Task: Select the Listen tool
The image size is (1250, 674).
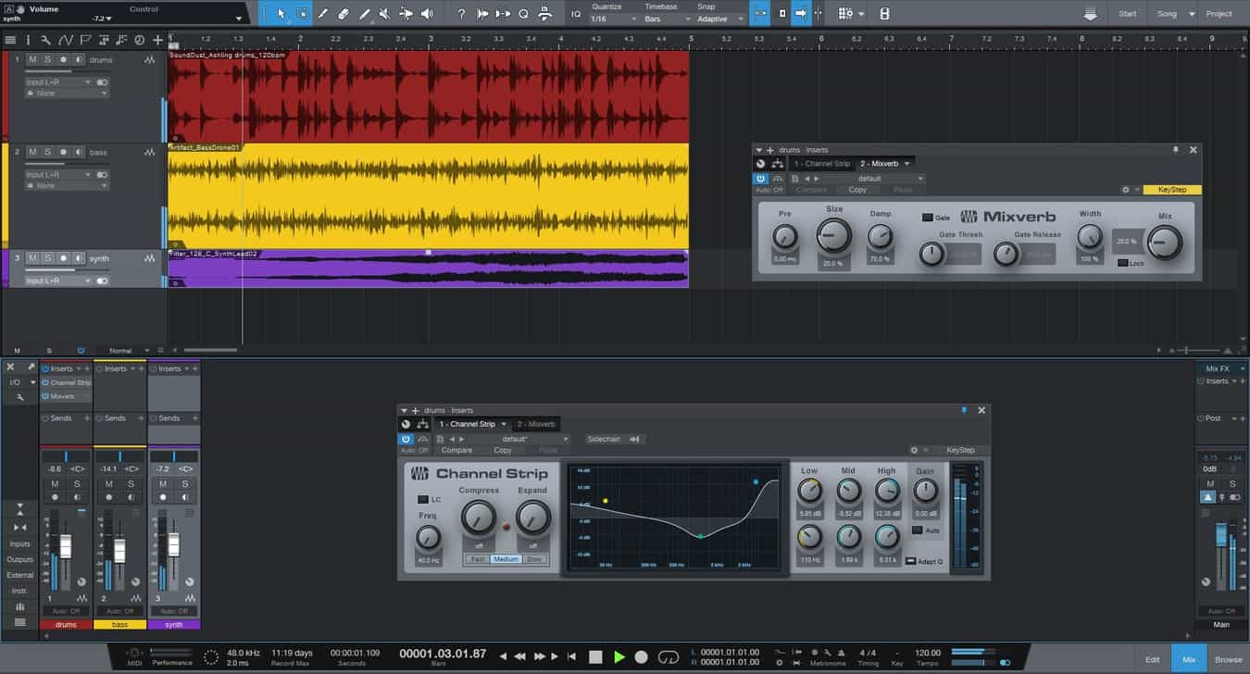Action: coord(427,13)
